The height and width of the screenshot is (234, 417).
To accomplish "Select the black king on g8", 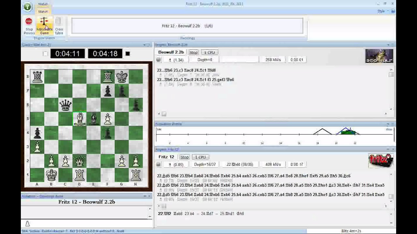I will [122, 77].
